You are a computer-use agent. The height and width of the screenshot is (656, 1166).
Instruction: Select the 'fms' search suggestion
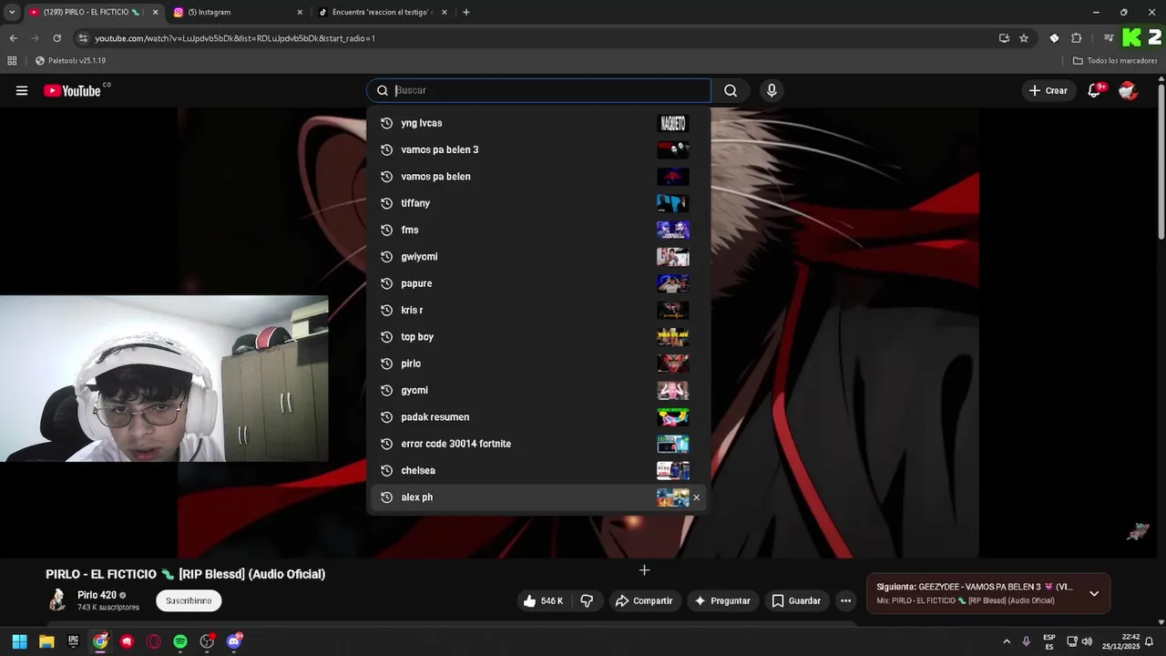coord(537,230)
